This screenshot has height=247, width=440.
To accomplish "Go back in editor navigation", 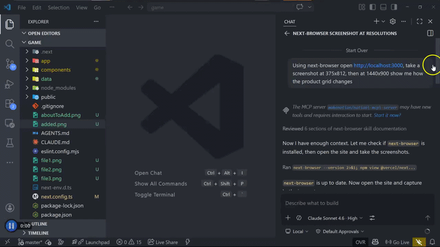I will point(130,8).
